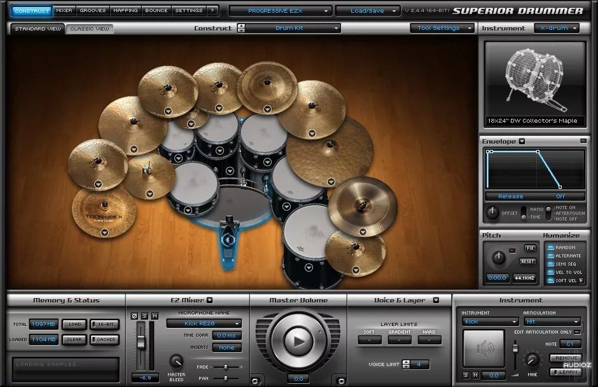The width and height of the screenshot is (598, 387).
Task: Switch to the Grooves tab
Action: (93, 11)
